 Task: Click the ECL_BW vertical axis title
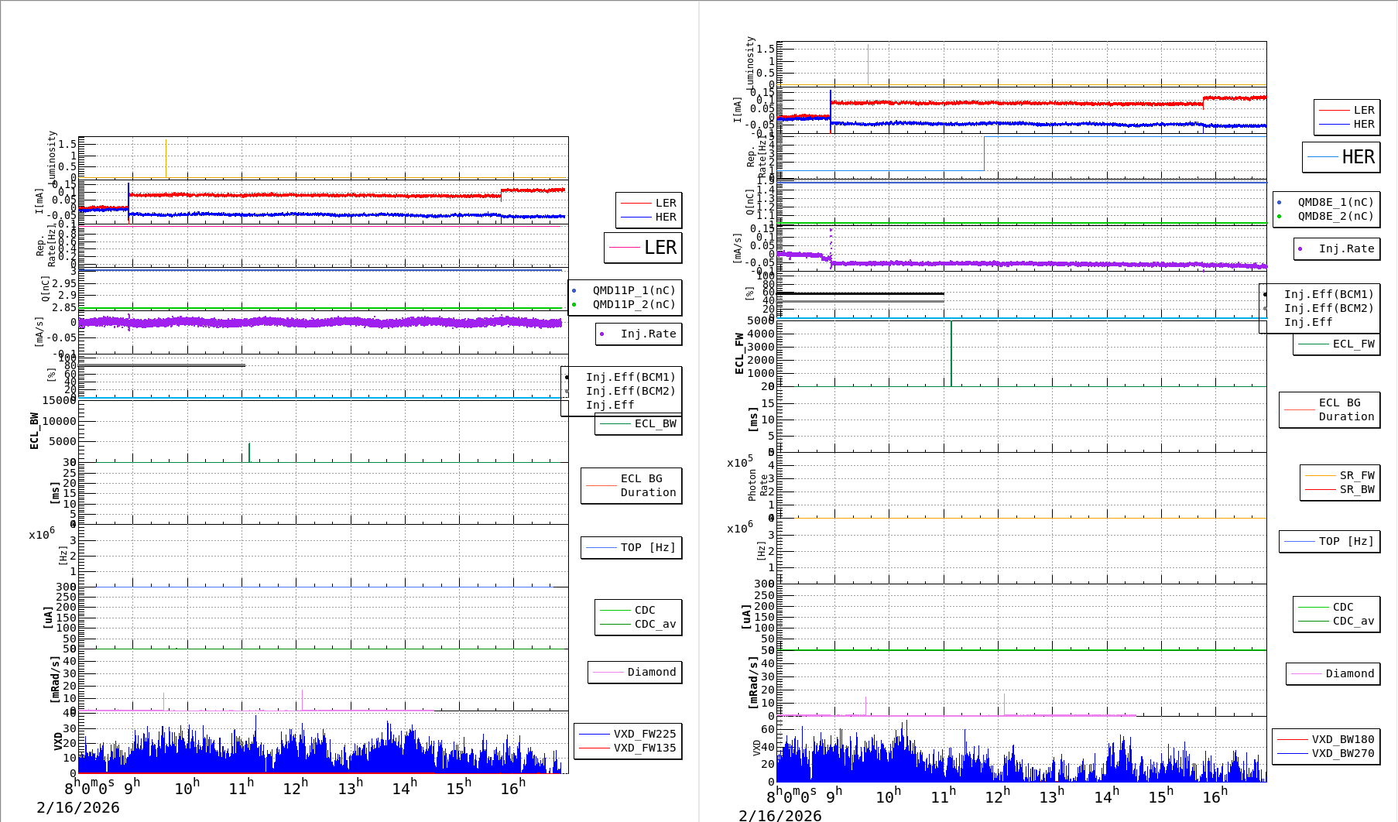[x=34, y=430]
